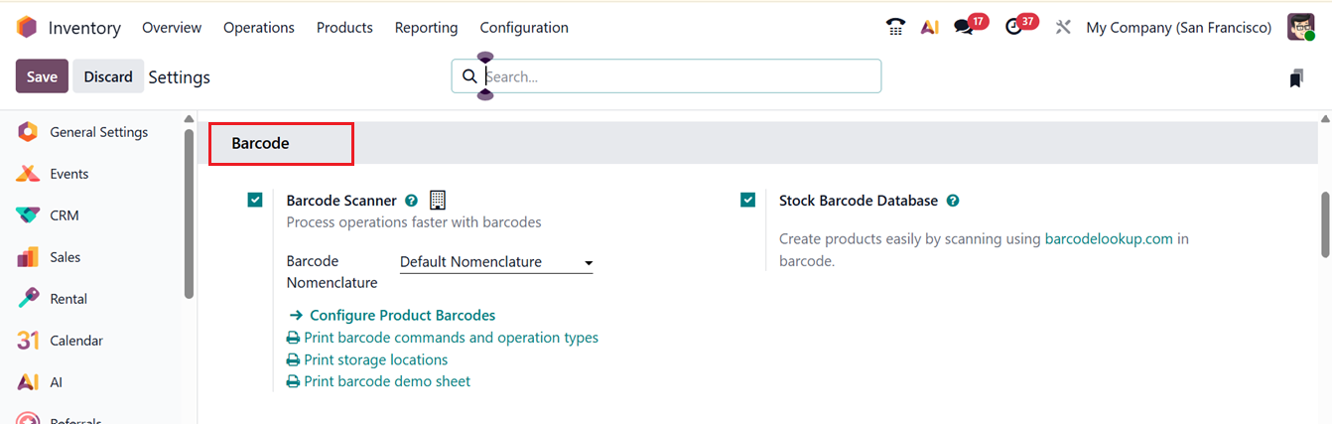
Task: Open the My Company (San Francisco) switcher
Action: coord(1178,28)
